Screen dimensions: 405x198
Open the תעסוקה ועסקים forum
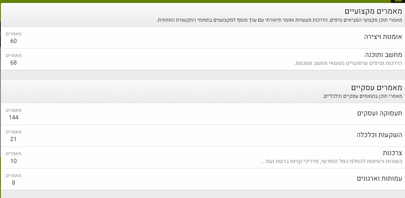click(x=380, y=113)
